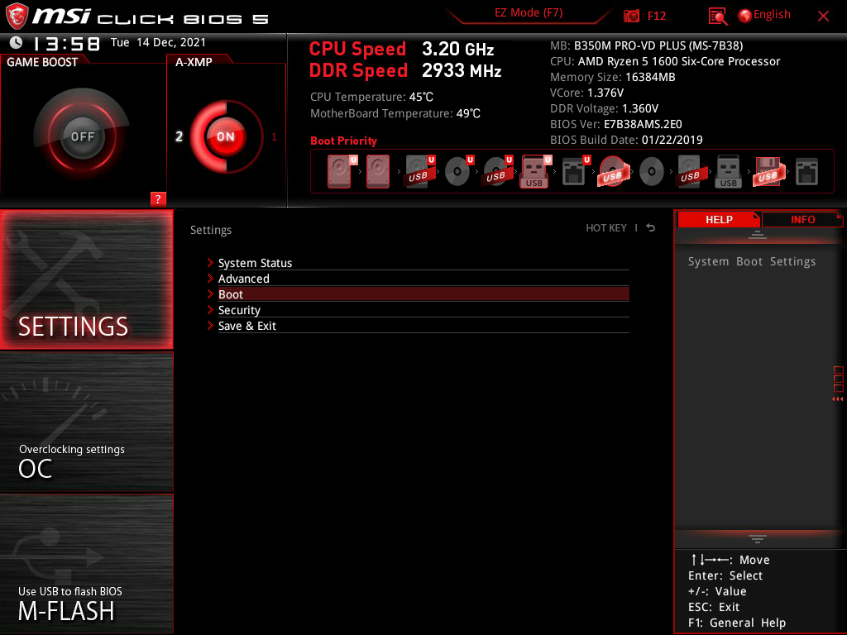Click the MotherBoard Temperature 49°C reading
The height and width of the screenshot is (635, 847).
click(395, 113)
